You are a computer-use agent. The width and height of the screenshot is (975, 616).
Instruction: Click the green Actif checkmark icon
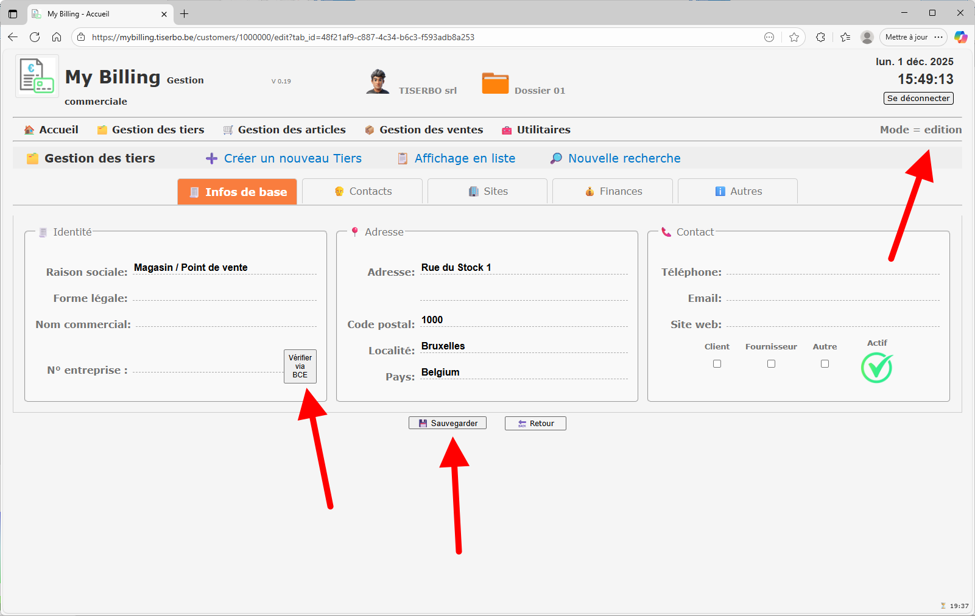876,368
